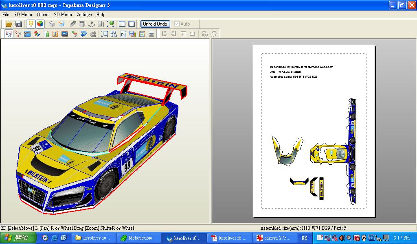Click the align left edges icon
This screenshot has width=417, height=244.
tap(165, 34)
